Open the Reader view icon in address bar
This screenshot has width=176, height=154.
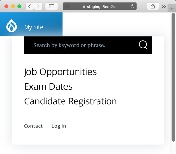(x=68, y=6)
